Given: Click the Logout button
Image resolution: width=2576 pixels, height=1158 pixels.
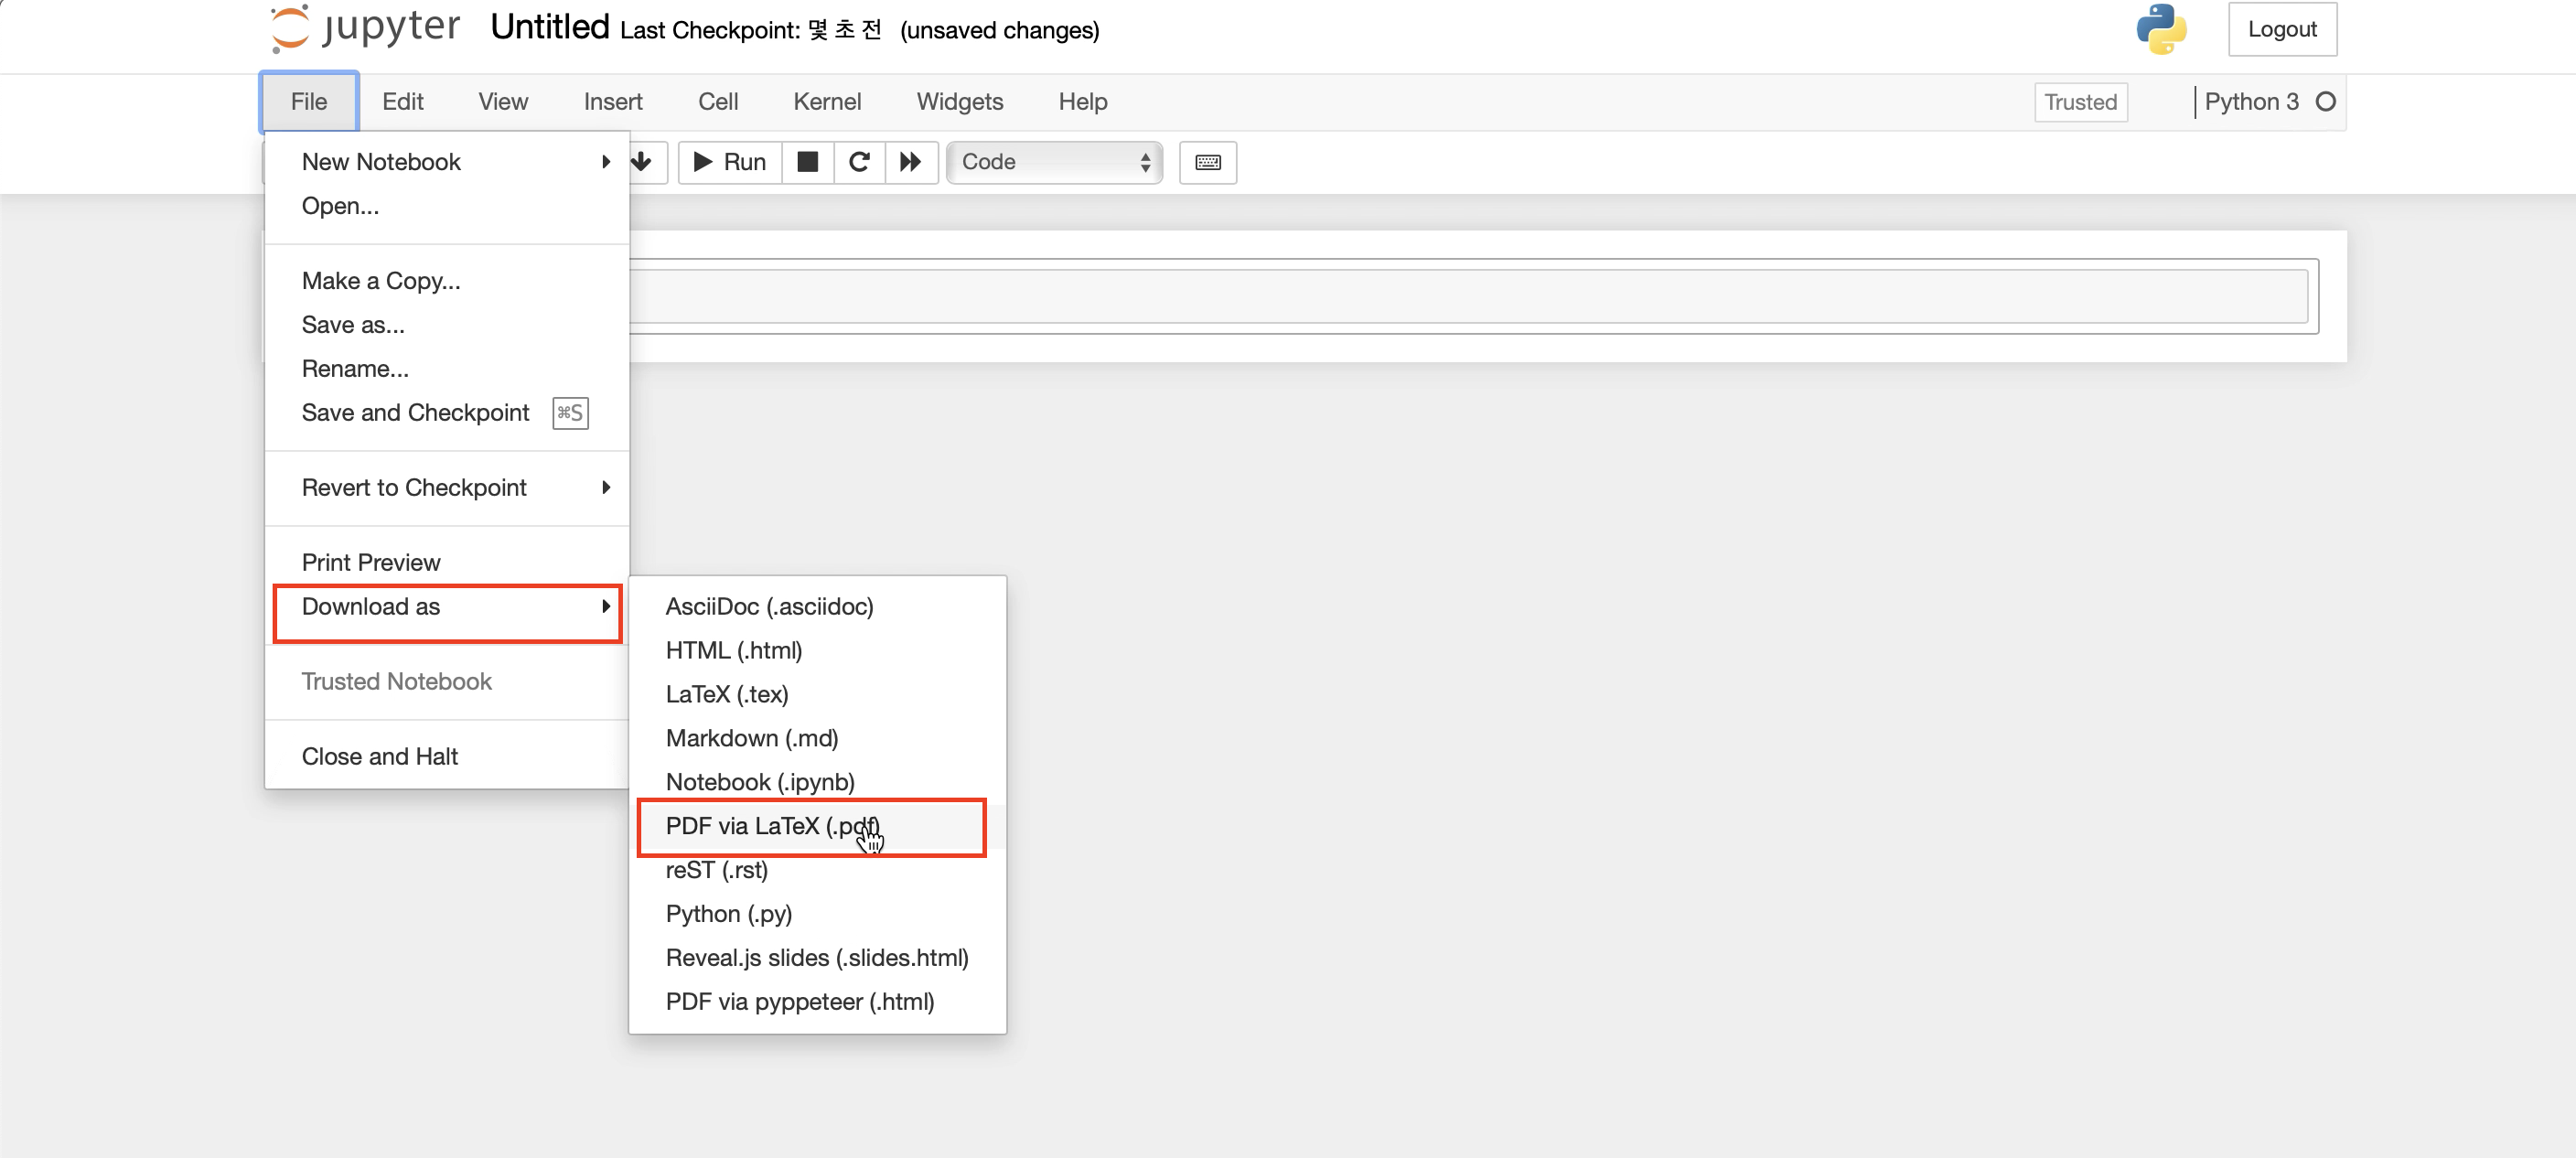Looking at the screenshot, I should (2281, 29).
